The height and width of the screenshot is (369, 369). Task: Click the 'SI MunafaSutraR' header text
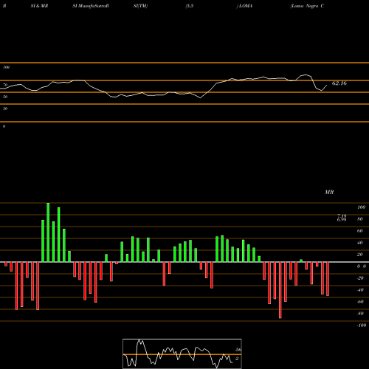(x=91, y=6)
